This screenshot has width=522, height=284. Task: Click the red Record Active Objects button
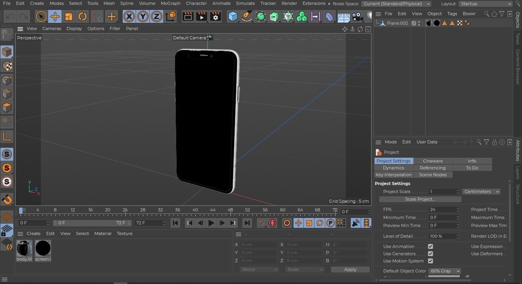click(x=272, y=223)
